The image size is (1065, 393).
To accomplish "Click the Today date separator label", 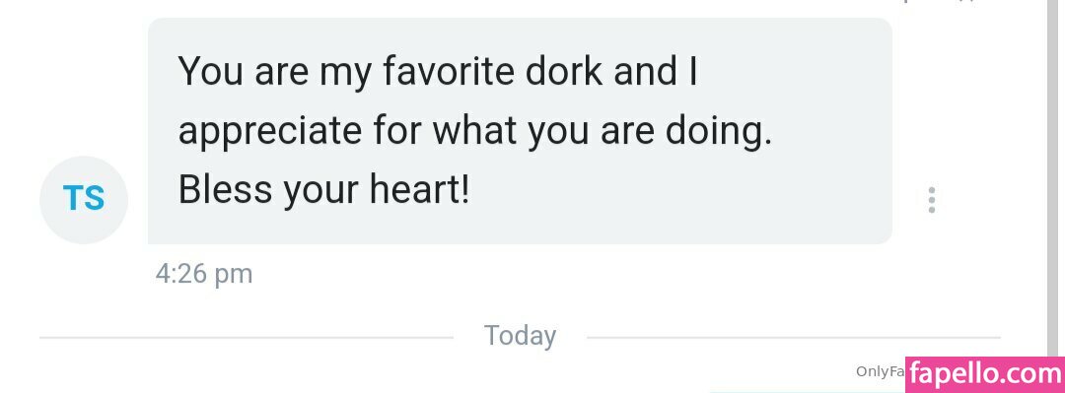I will pos(520,336).
